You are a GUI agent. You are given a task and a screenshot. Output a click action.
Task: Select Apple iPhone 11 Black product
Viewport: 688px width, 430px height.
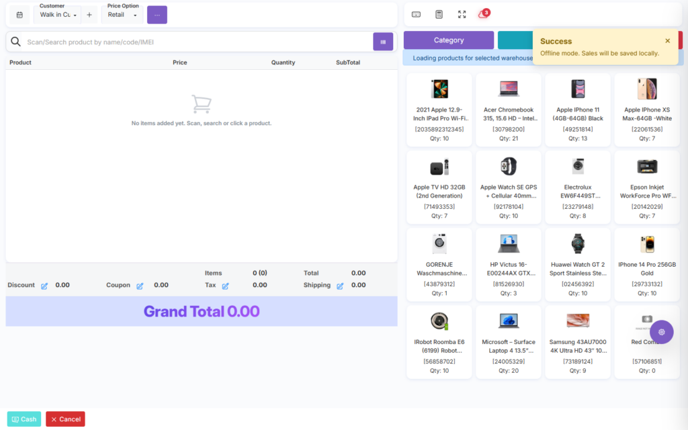[578, 110]
